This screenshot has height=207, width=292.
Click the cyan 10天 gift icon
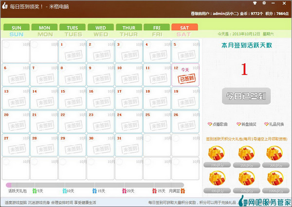point(65,191)
